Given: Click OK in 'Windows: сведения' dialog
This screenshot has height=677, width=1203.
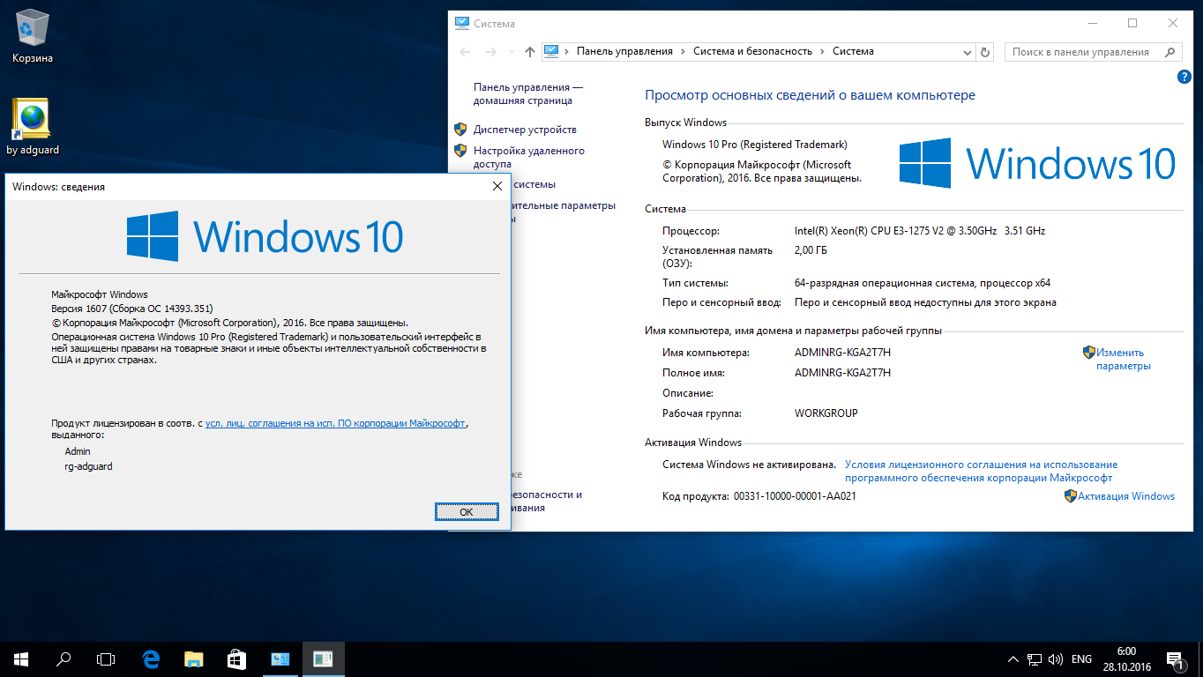Looking at the screenshot, I should [467, 511].
